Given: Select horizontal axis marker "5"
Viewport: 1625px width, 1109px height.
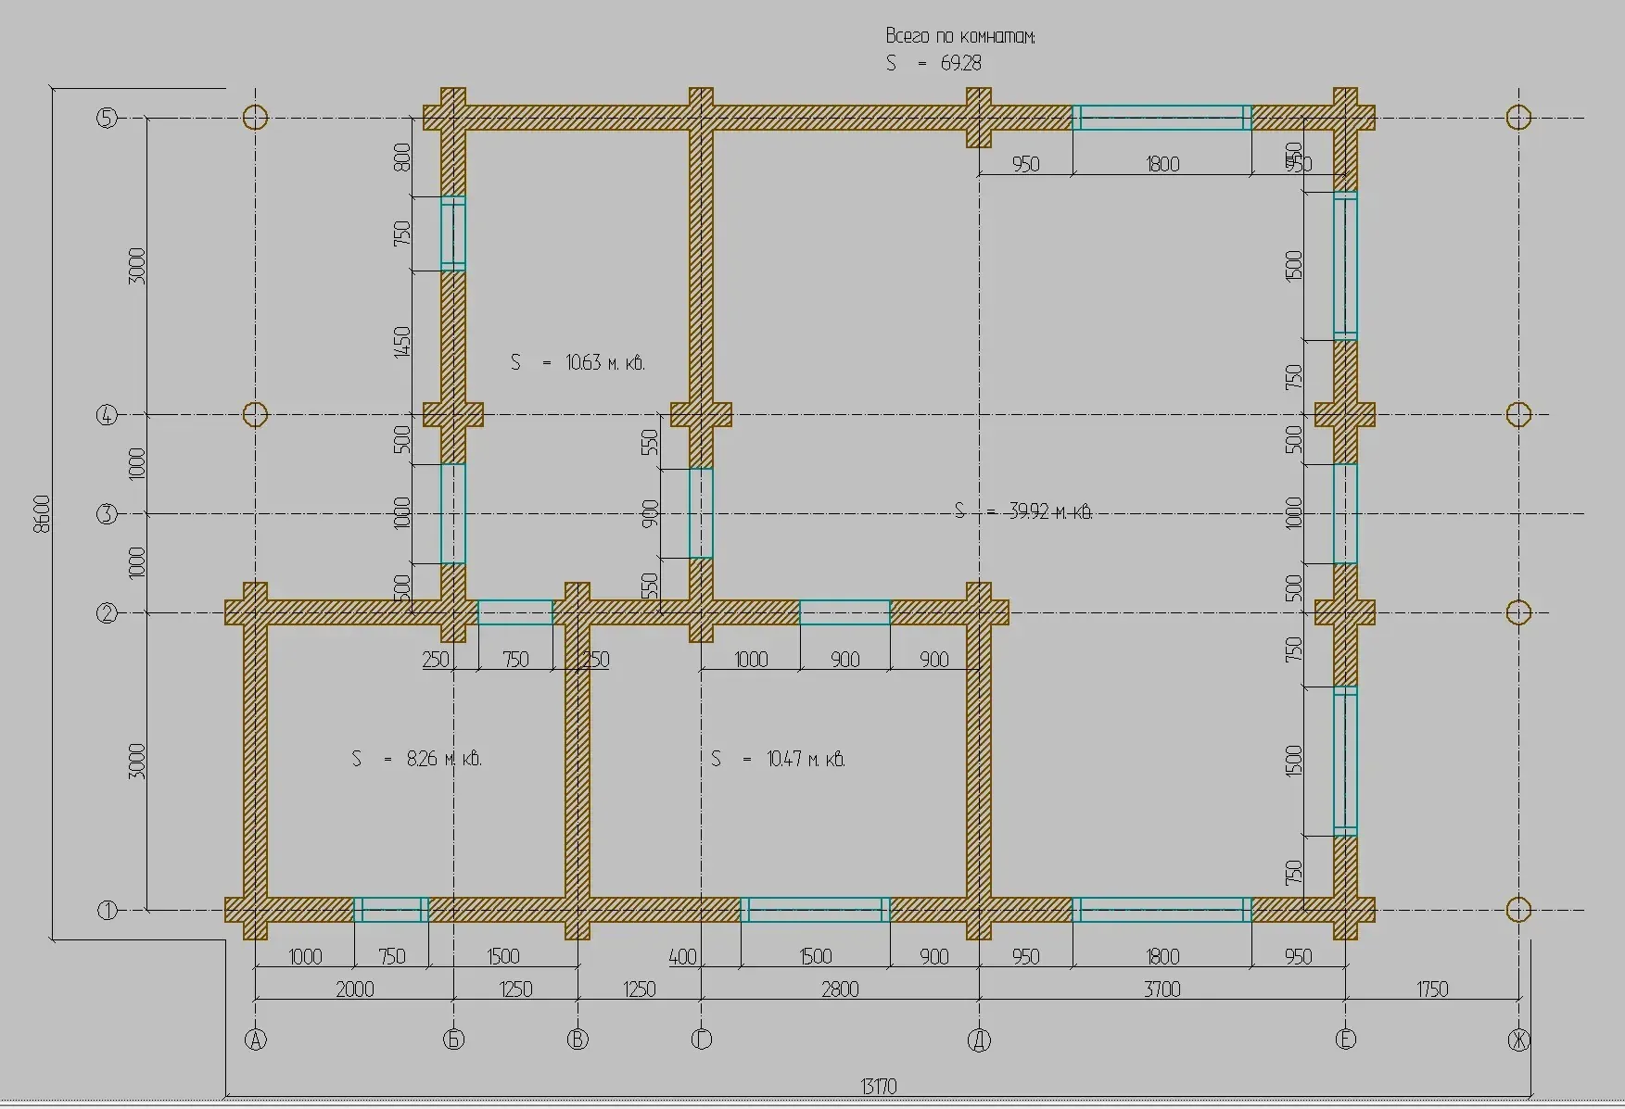Looking at the screenshot, I should pos(107,118).
